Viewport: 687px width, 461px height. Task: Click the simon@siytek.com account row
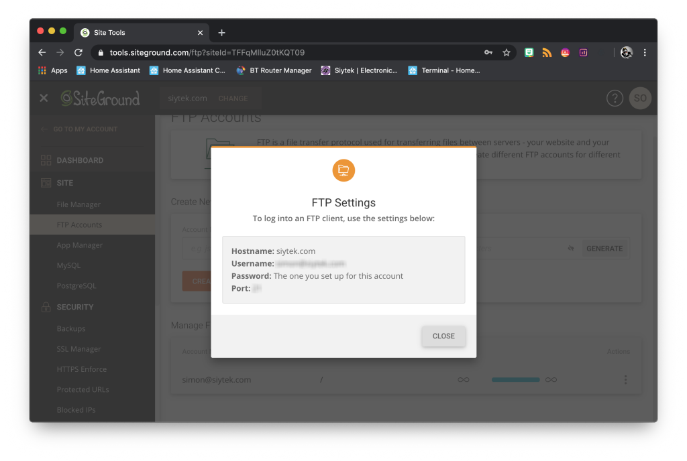406,380
